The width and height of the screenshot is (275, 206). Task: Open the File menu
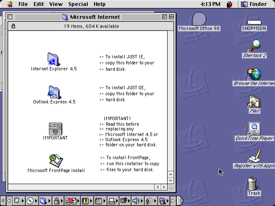click(23, 4)
